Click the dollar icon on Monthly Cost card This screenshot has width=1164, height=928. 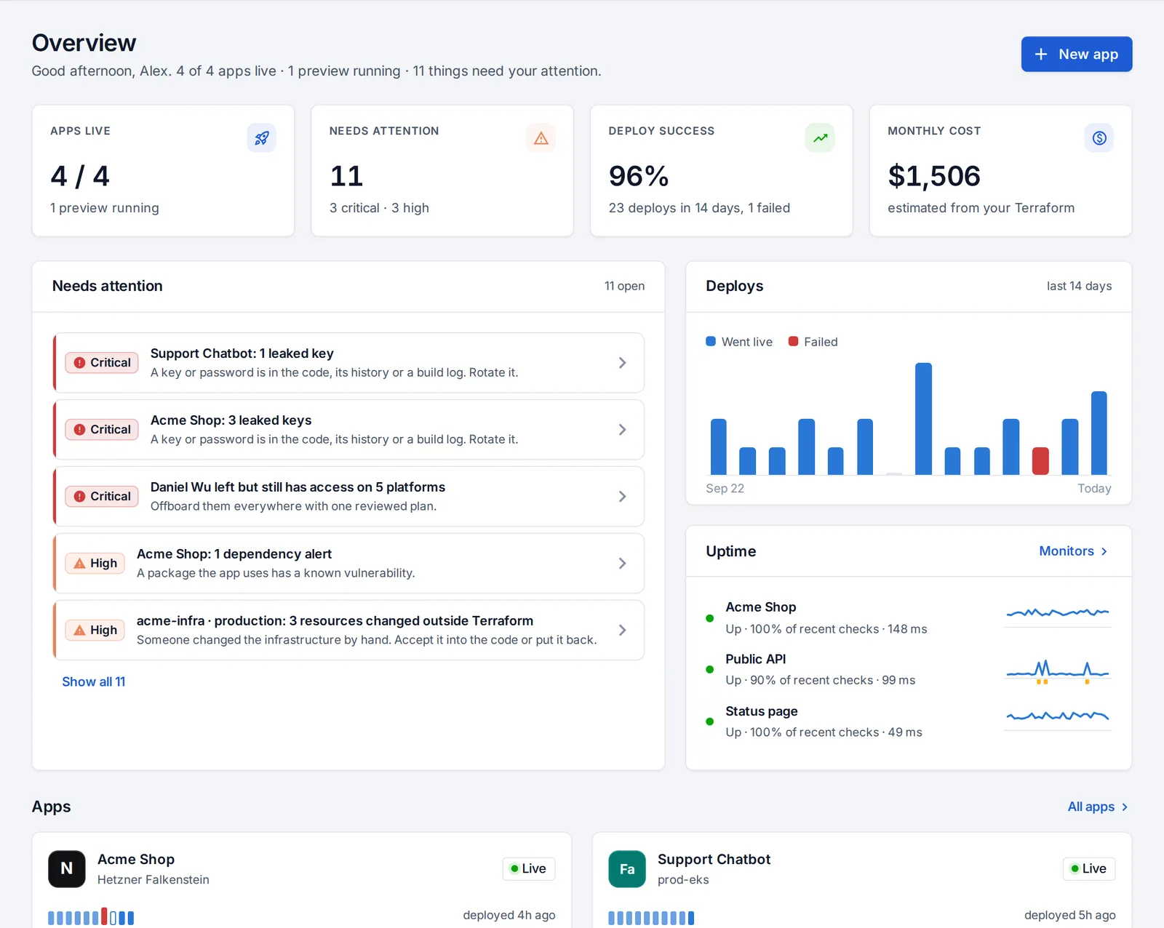pos(1099,138)
